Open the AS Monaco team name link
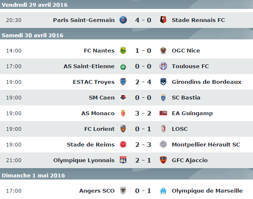253x199 pixels. click(x=98, y=113)
